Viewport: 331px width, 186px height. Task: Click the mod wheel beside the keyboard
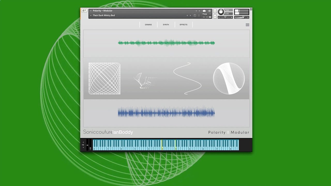click(x=90, y=145)
